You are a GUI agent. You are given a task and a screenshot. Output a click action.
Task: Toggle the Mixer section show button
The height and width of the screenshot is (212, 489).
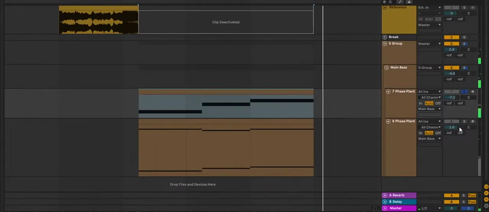[486, 199]
